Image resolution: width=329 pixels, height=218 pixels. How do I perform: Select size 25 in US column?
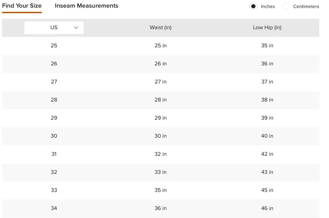(x=54, y=46)
